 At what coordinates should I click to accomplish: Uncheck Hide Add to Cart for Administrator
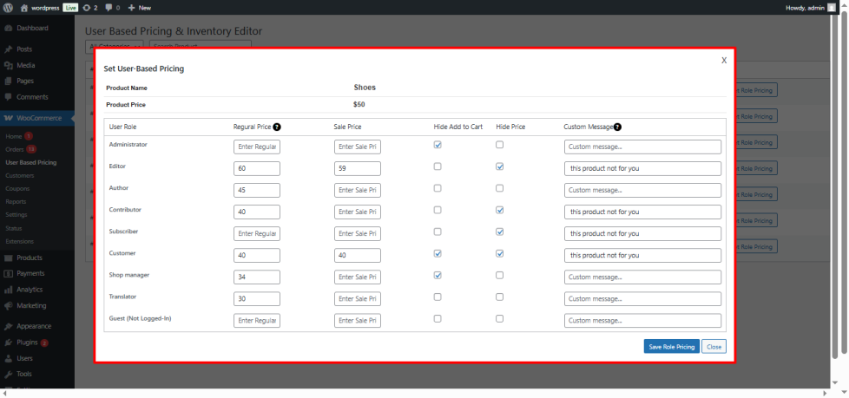(x=438, y=145)
